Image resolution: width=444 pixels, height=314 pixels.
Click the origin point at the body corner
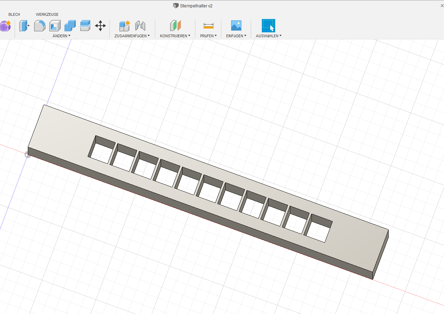pos(27,155)
